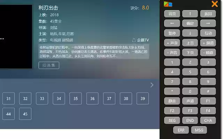Click the colorful logo icon on remote panel
The height and width of the screenshot is (139, 223).
pos(168,4)
